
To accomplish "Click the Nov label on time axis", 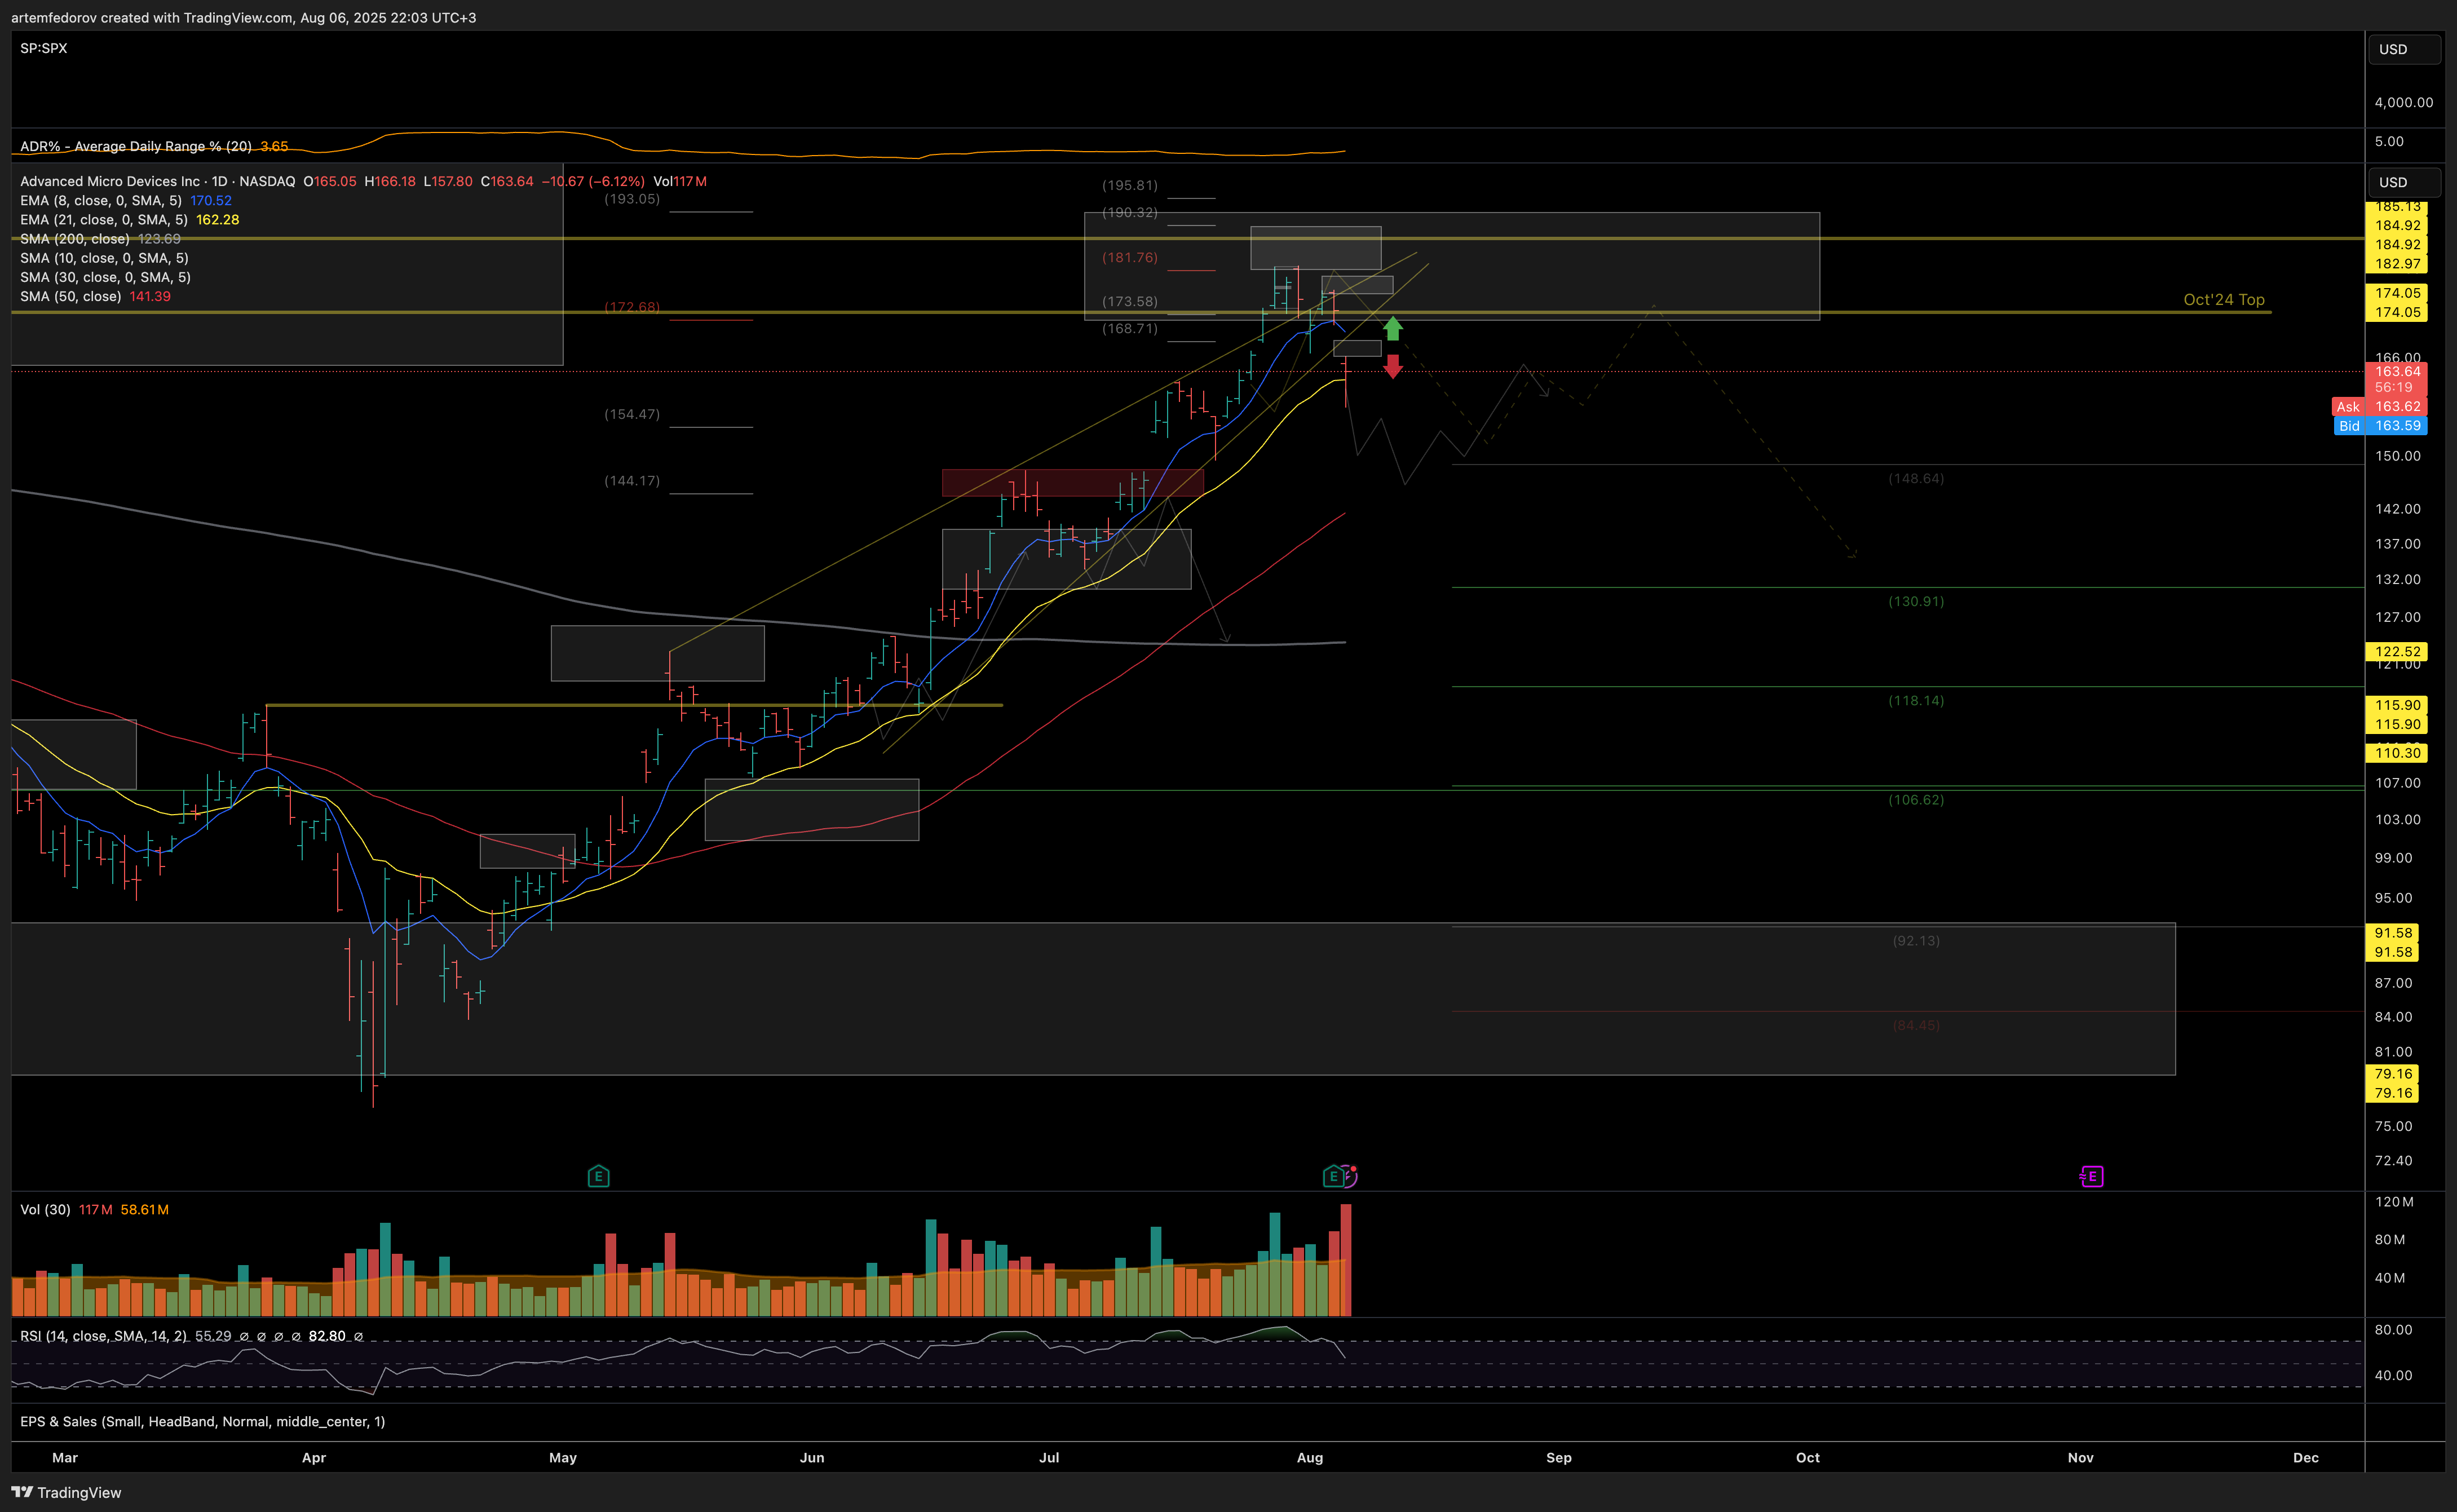I will (2081, 1457).
